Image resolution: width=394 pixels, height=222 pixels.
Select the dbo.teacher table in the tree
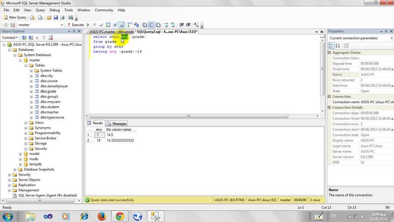pyautogui.click(x=50, y=112)
